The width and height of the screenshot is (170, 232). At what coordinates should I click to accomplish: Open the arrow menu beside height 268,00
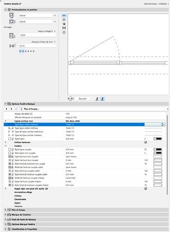coord(55,22)
